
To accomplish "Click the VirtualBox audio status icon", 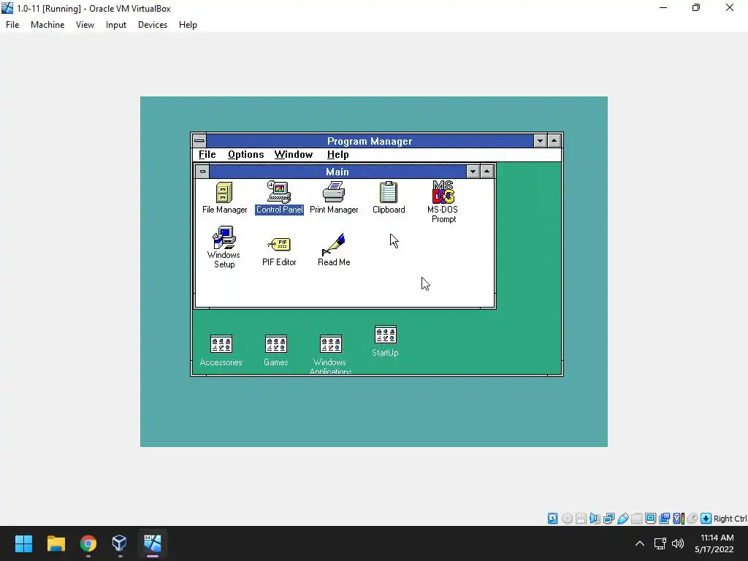I will [x=595, y=519].
